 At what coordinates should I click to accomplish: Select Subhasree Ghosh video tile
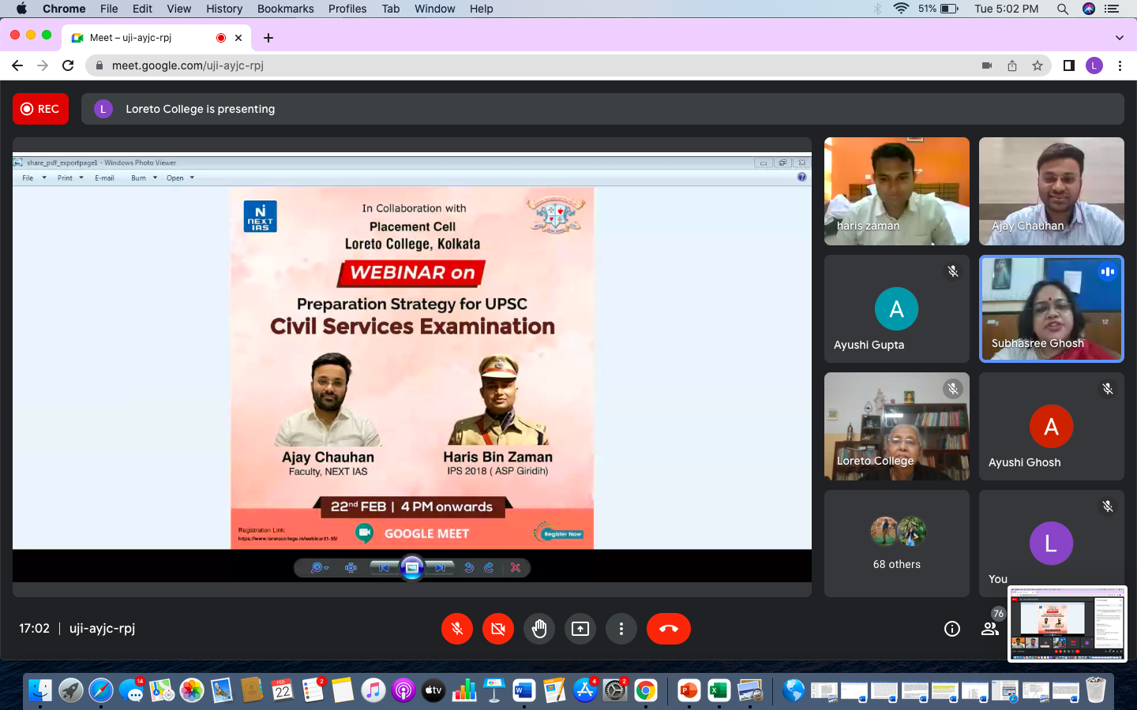[1051, 308]
